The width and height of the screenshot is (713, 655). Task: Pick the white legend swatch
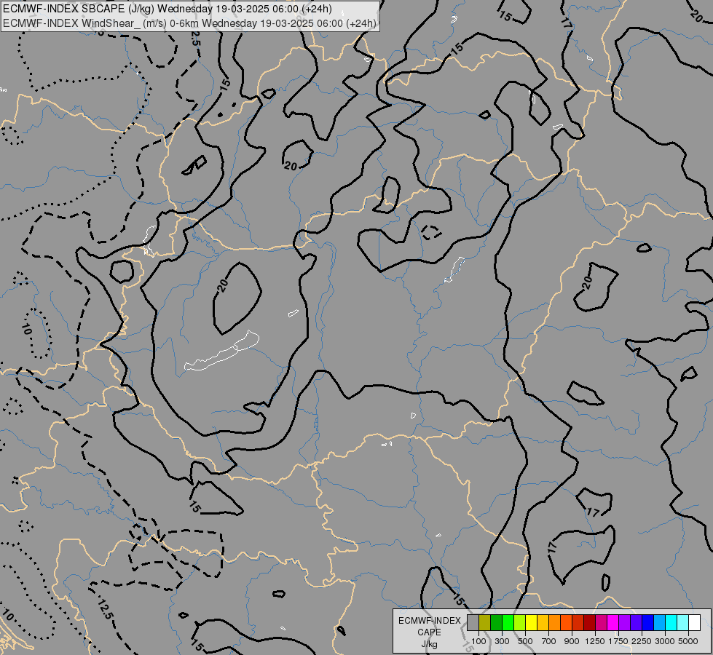click(x=694, y=622)
